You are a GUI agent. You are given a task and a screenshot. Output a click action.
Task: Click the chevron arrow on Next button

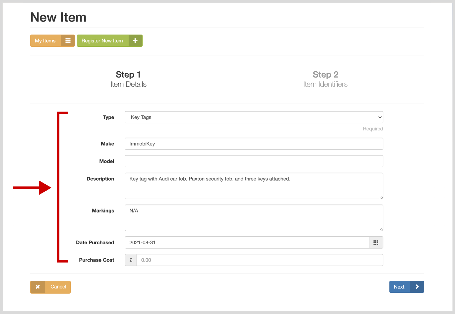tap(417, 287)
